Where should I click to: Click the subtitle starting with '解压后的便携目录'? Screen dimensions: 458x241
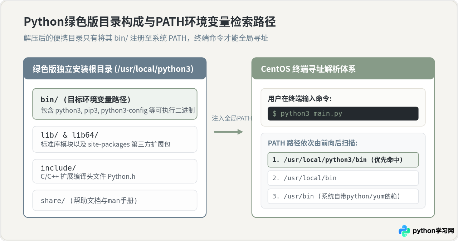click(146, 38)
